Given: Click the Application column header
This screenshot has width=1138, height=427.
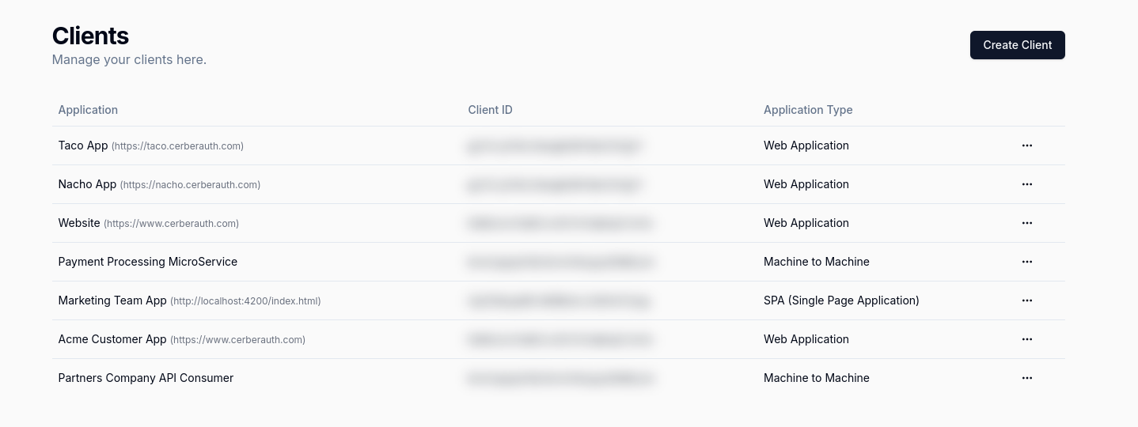Looking at the screenshot, I should pos(88,110).
